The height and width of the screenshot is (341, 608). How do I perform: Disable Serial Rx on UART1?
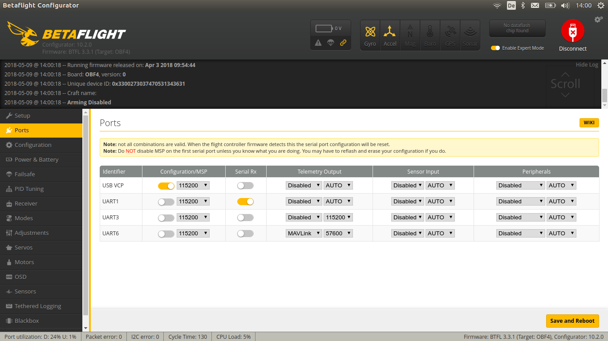pyautogui.click(x=245, y=201)
